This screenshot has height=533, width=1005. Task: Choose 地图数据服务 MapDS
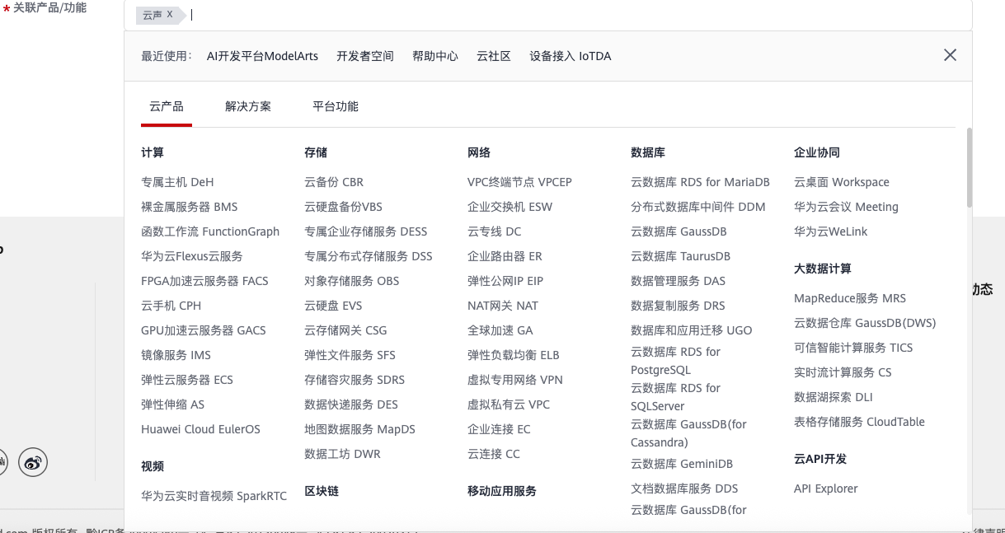pos(359,429)
